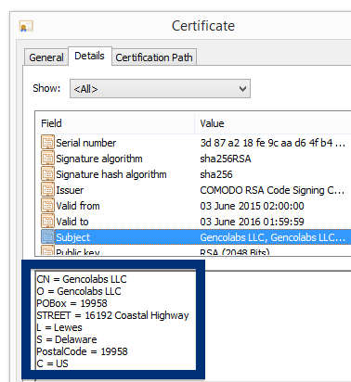Click the CN = Gencolabs LLC line
Screen dimensions: 351x382
(x=82, y=279)
